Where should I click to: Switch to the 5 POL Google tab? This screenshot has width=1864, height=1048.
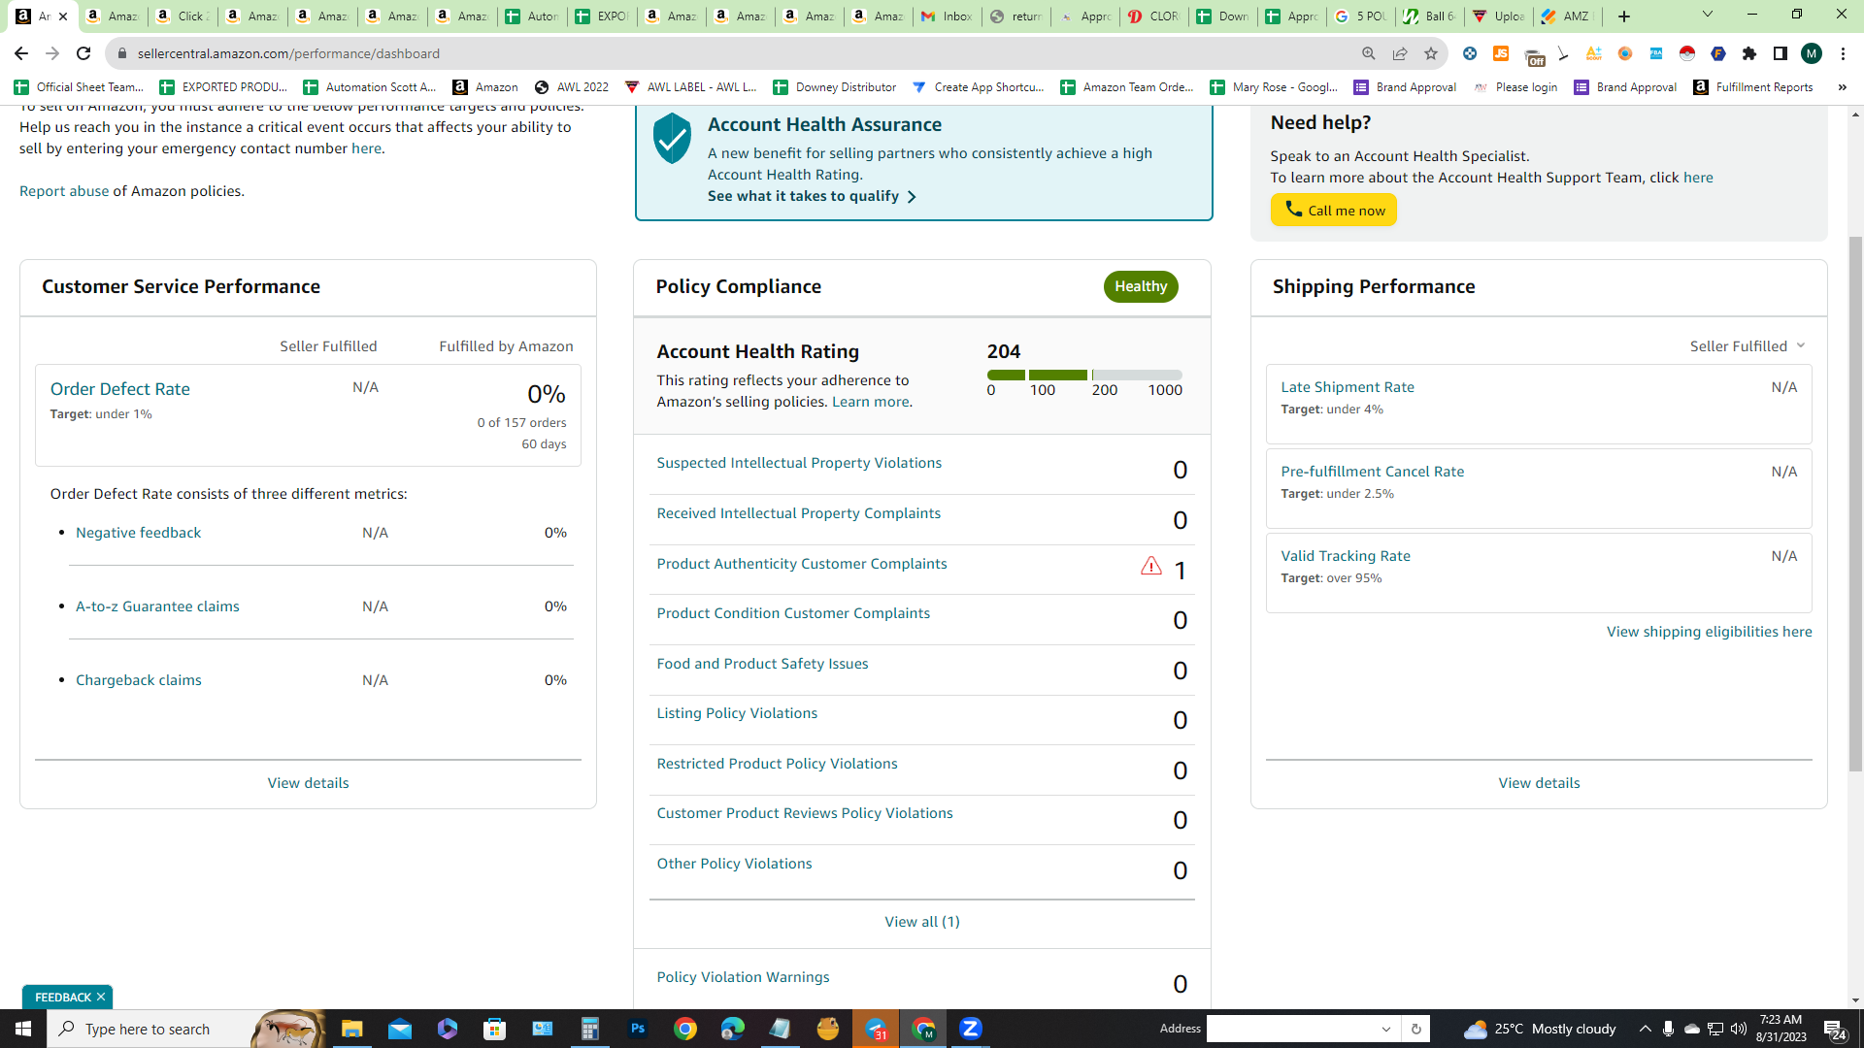(x=1362, y=16)
